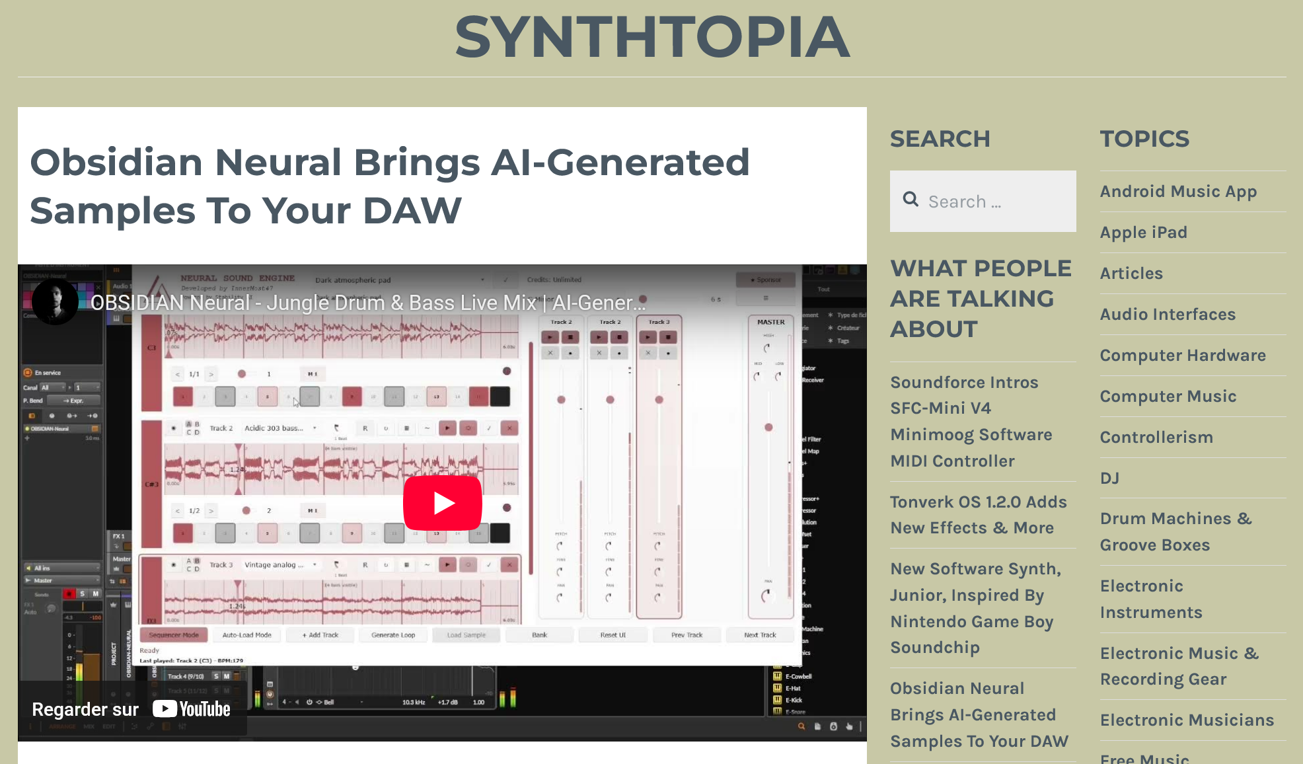
Task: Select the 'DJ' topic
Action: (x=1109, y=478)
